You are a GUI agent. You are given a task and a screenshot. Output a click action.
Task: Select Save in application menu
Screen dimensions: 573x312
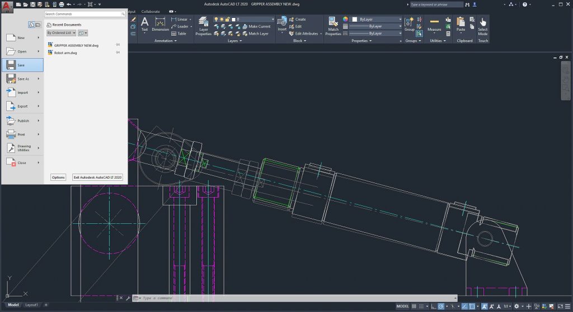(x=22, y=65)
